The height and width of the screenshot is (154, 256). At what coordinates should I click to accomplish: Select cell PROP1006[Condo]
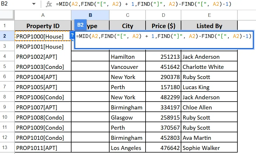[x=43, y=97]
